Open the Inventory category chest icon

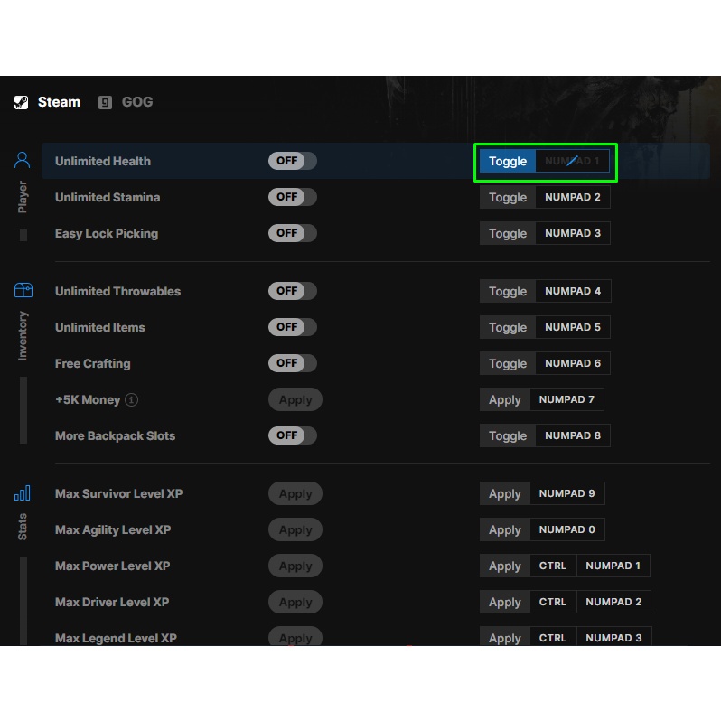coord(23,290)
